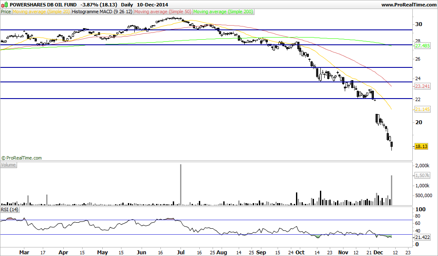Click the Aug label on time axis
This screenshot has height=256, width=438.
click(222, 253)
